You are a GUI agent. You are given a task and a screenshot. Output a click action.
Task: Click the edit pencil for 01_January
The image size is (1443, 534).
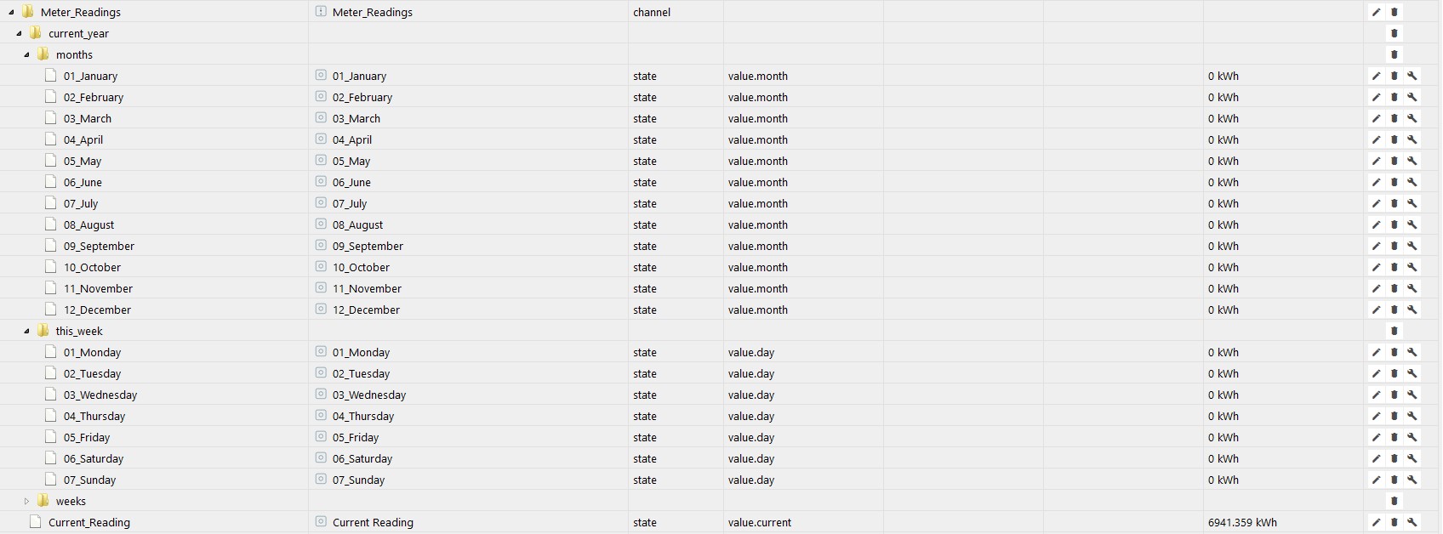[1376, 76]
